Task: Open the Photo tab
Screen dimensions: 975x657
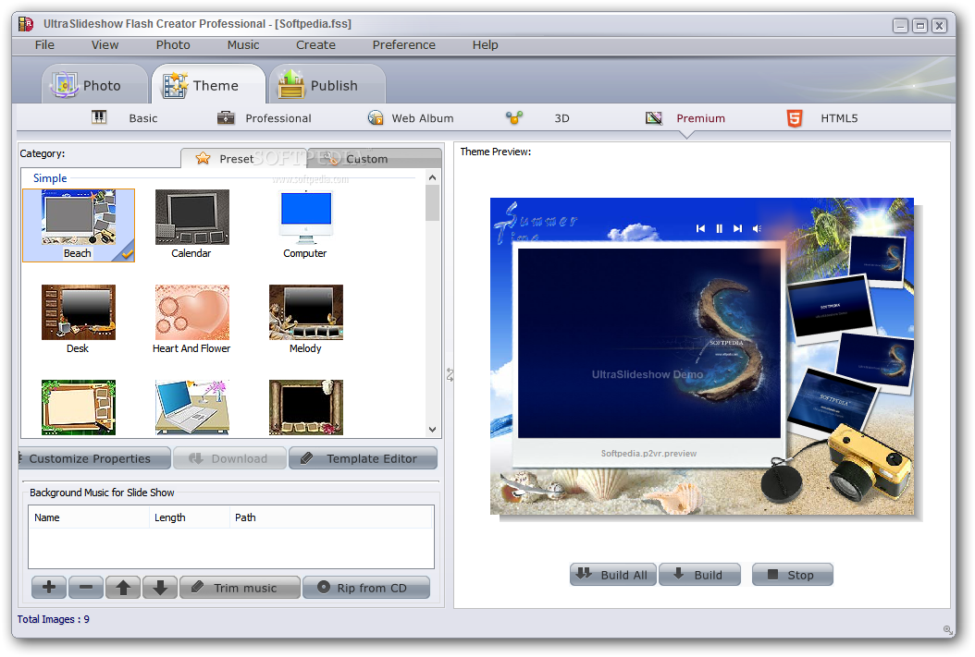Action: pos(93,85)
